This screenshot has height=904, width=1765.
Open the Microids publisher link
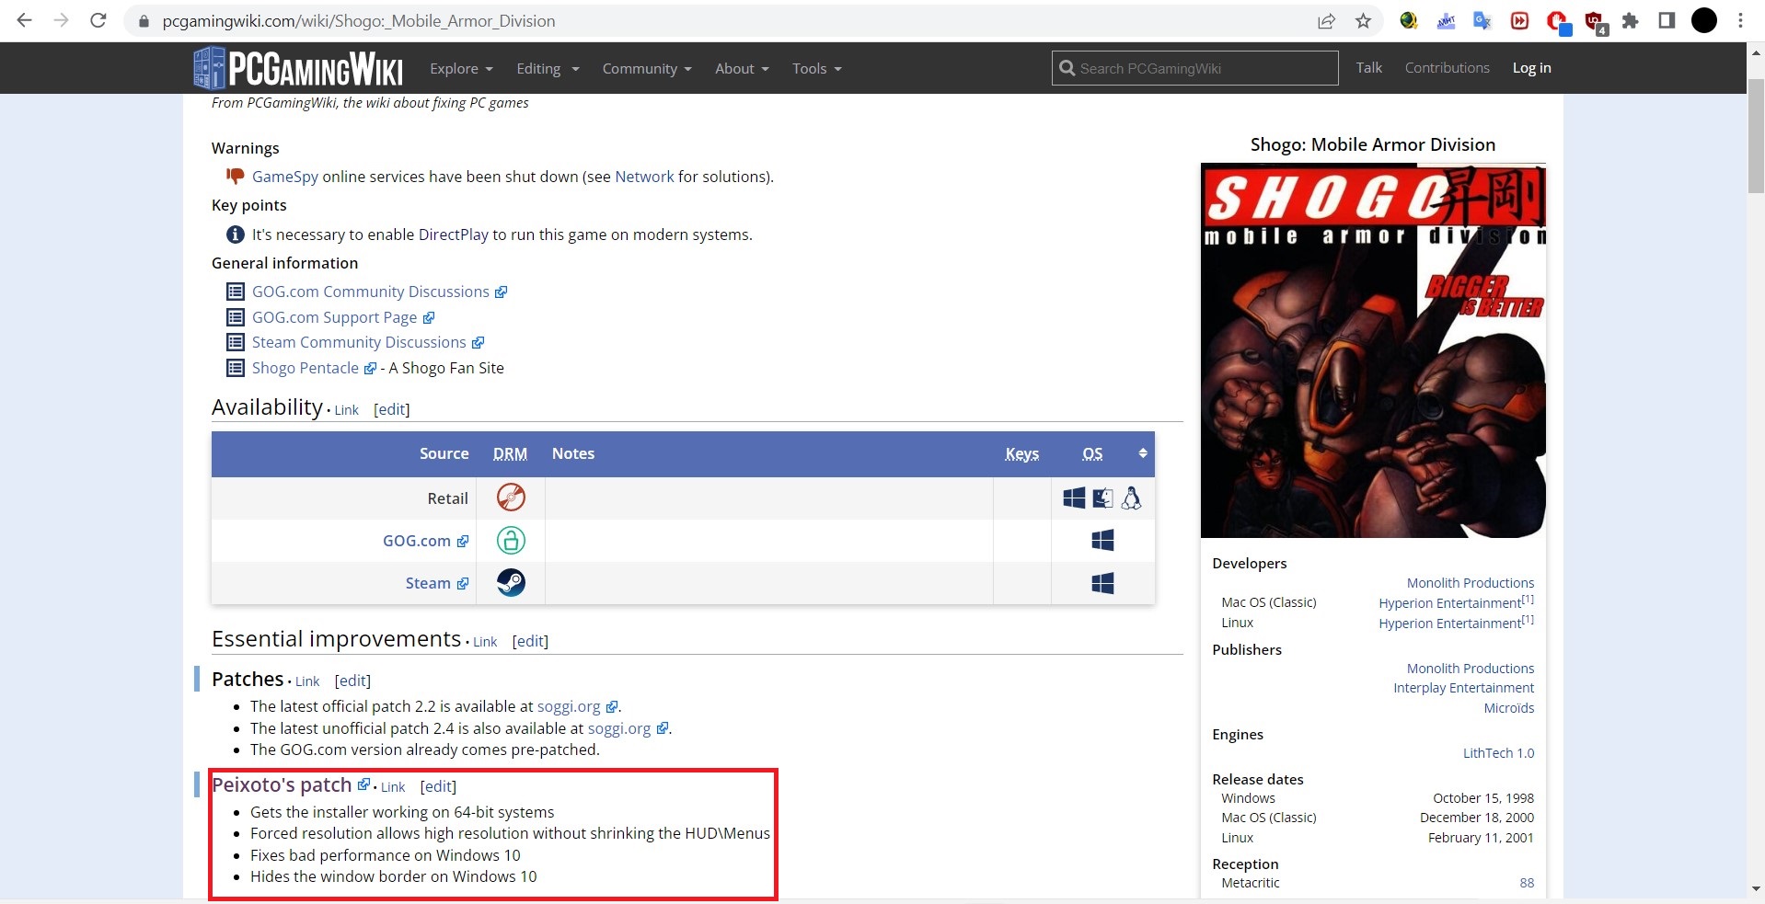point(1508,708)
